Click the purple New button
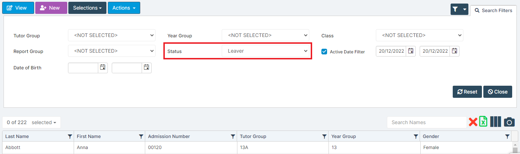The height and width of the screenshot is (154, 520). [51, 8]
